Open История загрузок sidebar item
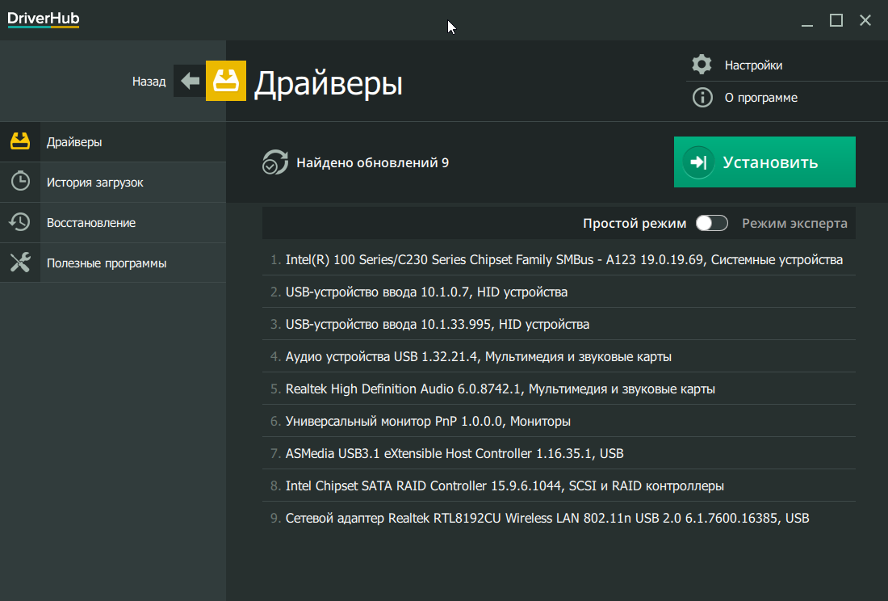The width and height of the screenshot is (888, 601). point(94,183)
